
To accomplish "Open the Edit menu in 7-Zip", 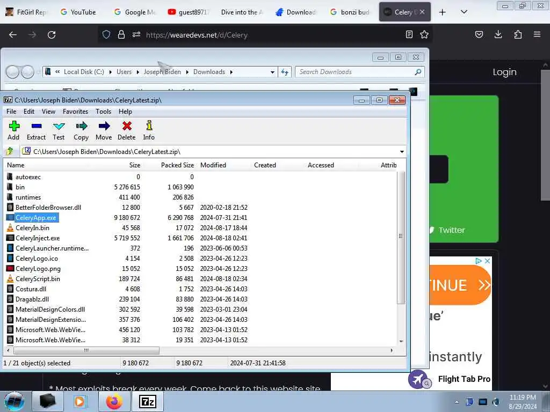I will click(29, 112).
